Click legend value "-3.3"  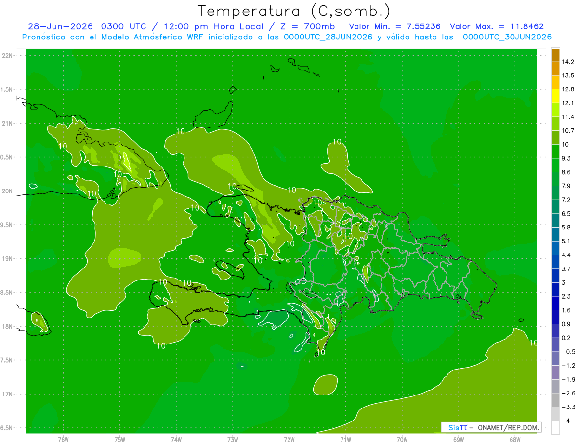[x=568, y=407]
